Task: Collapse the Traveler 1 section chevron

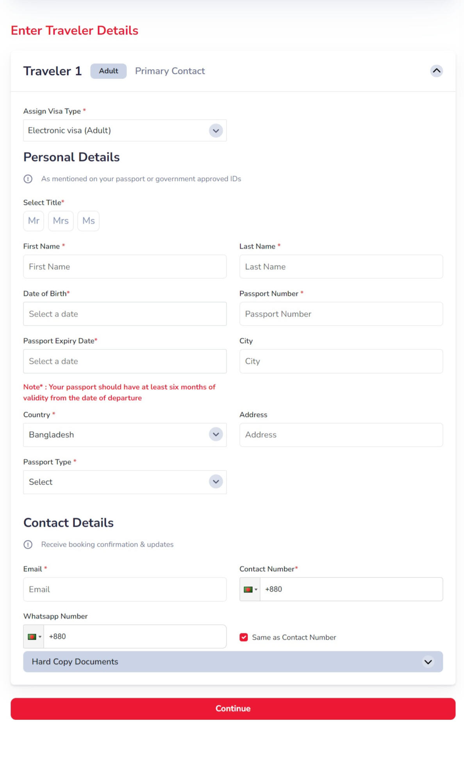Action: click(x=436, y=71)
